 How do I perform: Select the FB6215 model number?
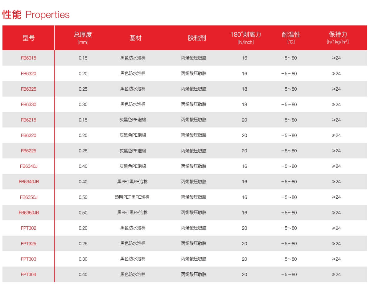click(x=28, y=120)
